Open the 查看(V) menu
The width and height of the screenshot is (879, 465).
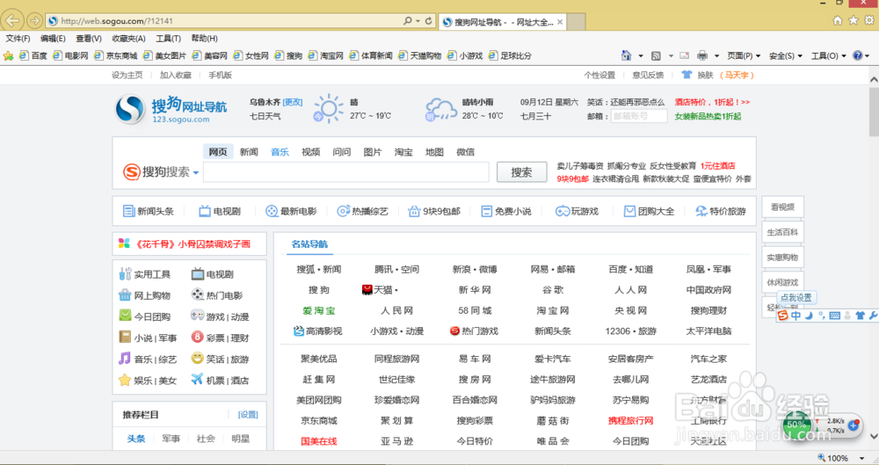point(89,38)
